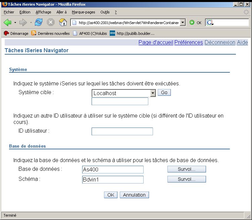The width and height of the screenshot is (252, 220).
Task: Open the Edition menu
Action: tap(25, 12)
